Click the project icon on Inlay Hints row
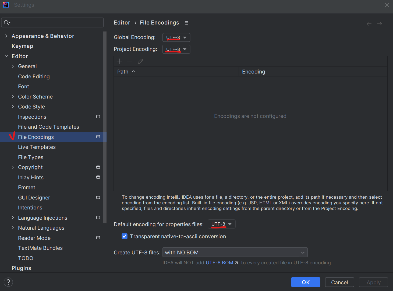The height and width of the screenshot is (291, 393). coord(98,177)
